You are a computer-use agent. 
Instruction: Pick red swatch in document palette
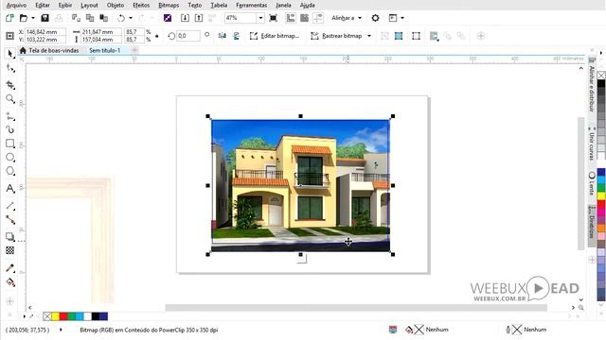click(63, 316)
